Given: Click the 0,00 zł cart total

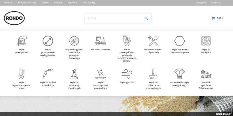Looking at the screenshot, I should tap(220, 18).
